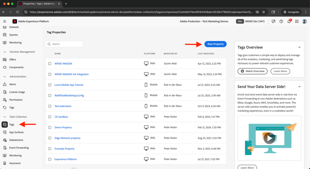Click the Adobe Experience Platform logo
310x169 pixels.
tap(15, 21)
